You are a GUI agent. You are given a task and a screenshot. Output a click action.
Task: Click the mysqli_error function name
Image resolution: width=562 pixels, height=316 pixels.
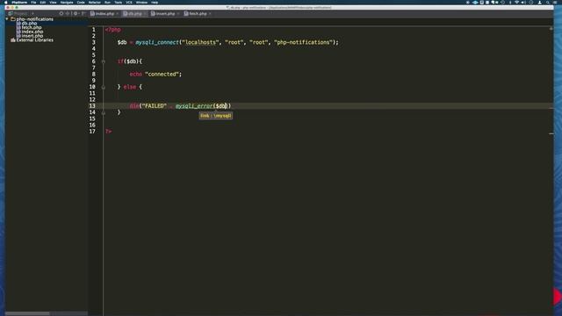(x=194, y=106)
